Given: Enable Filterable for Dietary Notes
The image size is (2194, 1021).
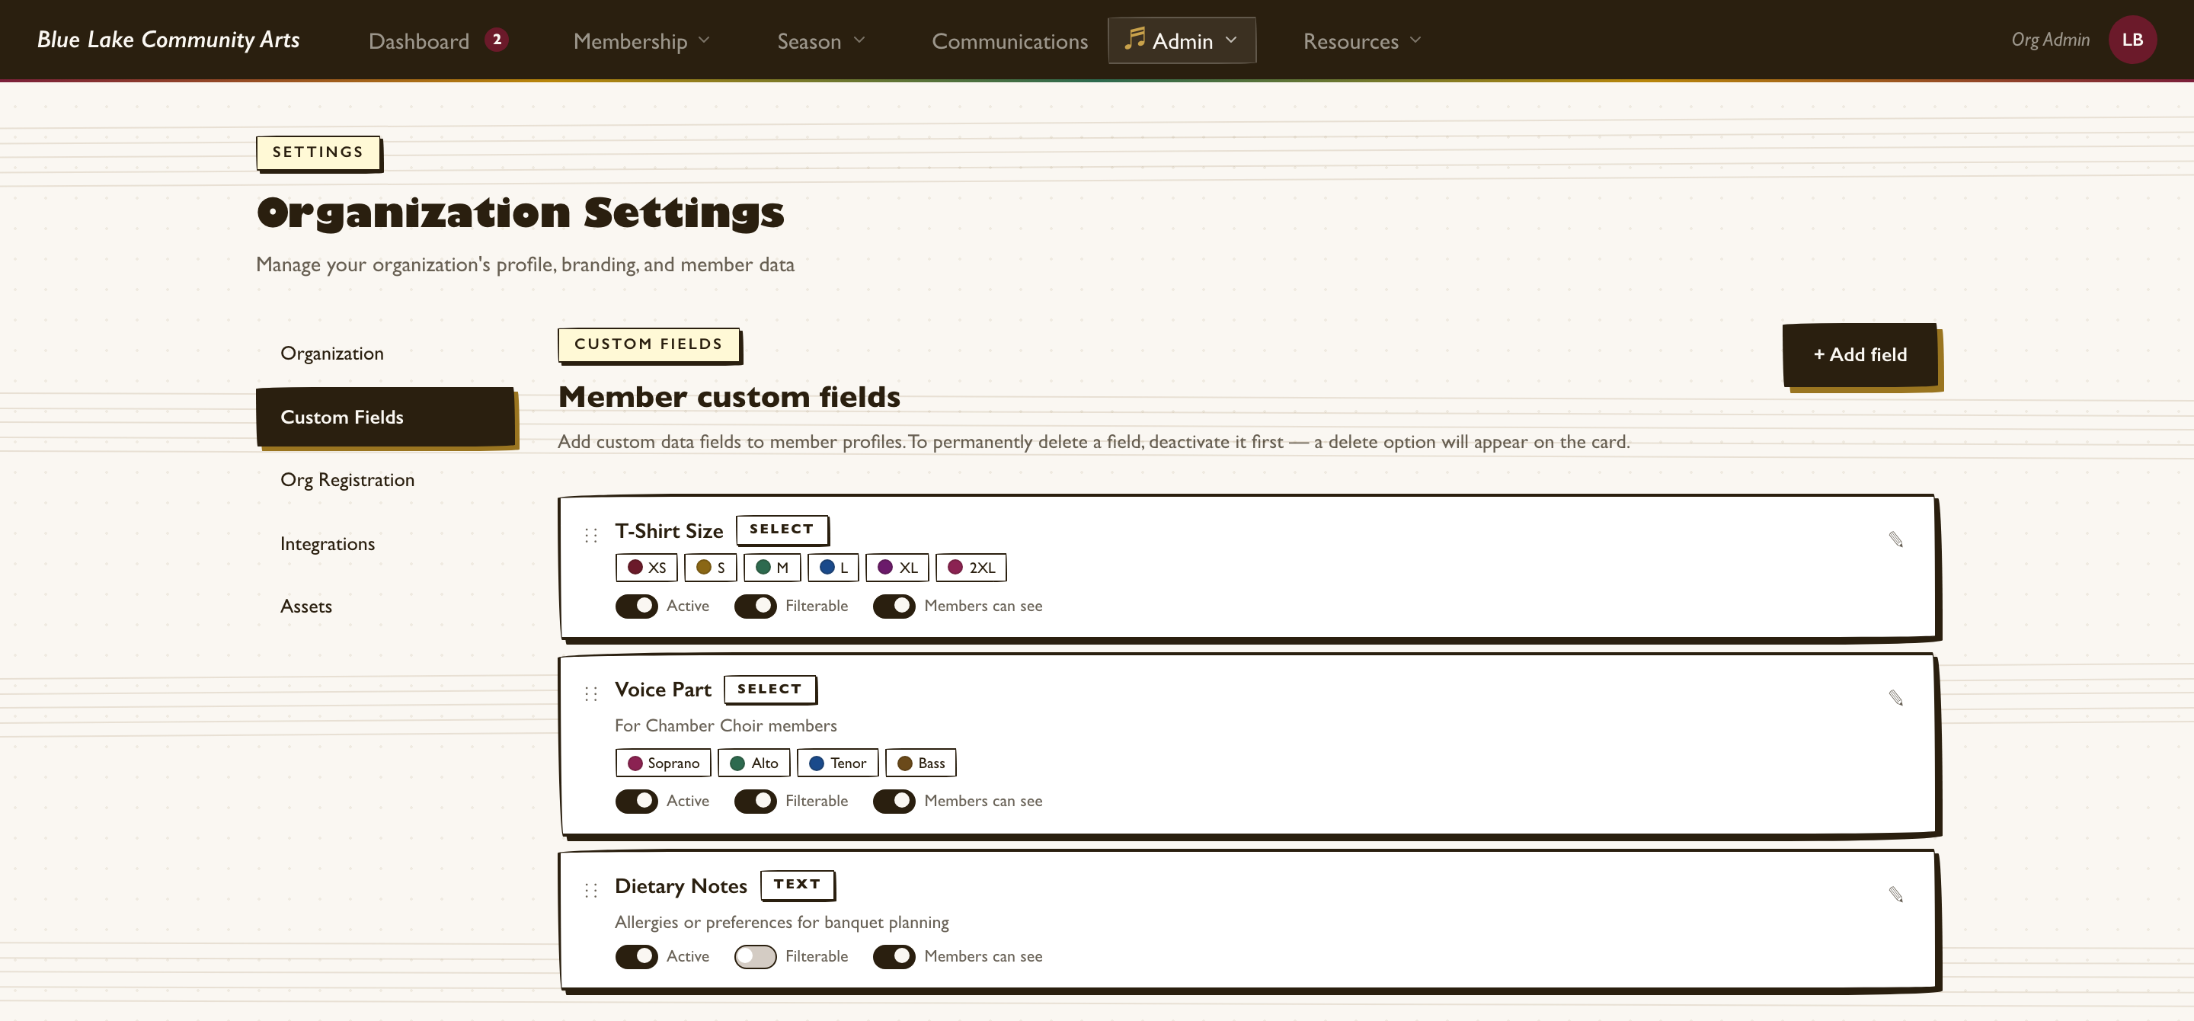Looking at the screenshot, I should pyautogui.click(x=755, y=957).
